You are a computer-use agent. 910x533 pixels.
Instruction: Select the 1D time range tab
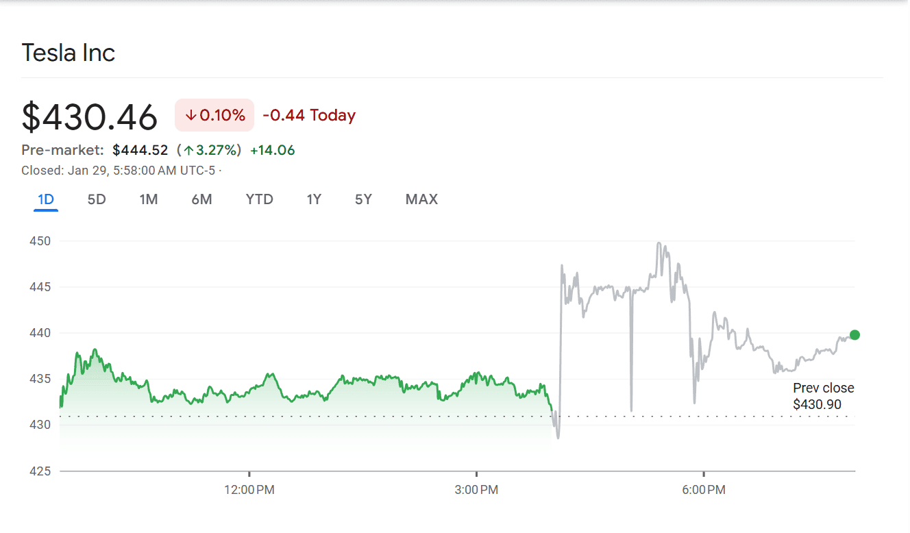coord(46,199)
